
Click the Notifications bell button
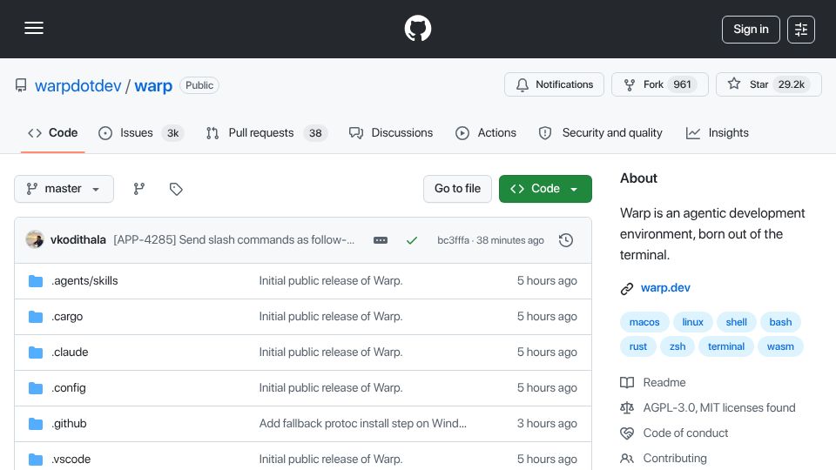[554, 84]
